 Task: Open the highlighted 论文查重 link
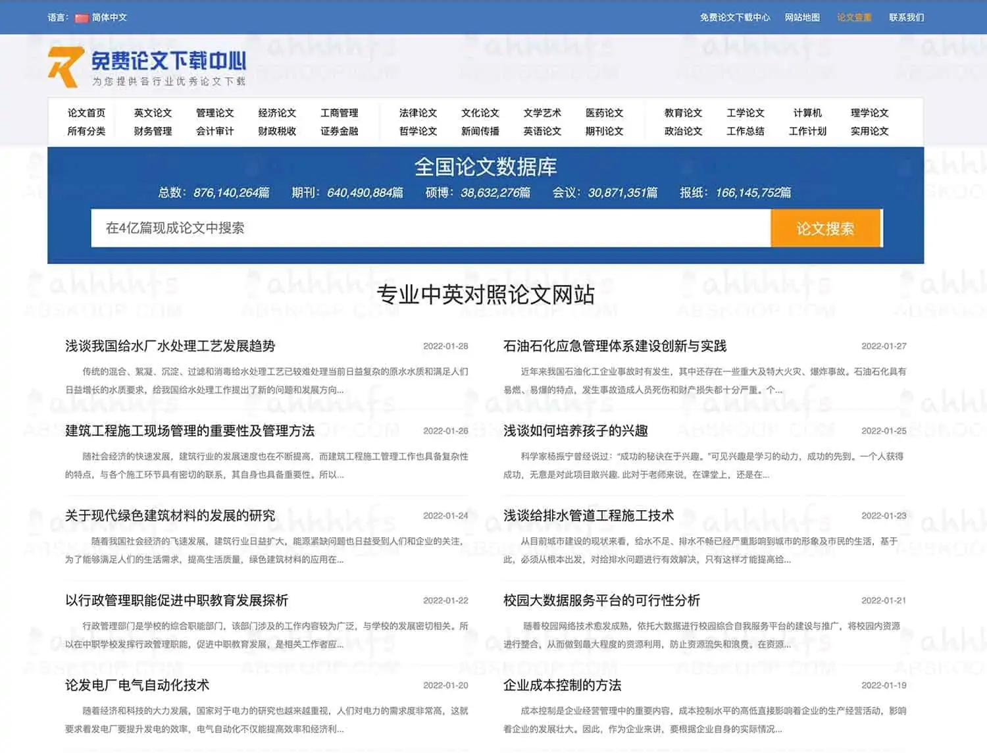[854, 18]
